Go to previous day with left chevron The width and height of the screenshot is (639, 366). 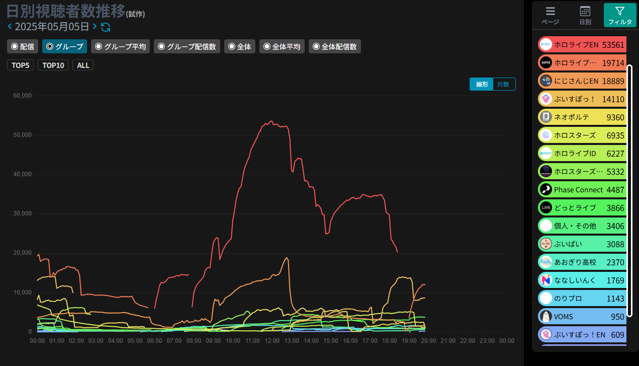(10, 27)
